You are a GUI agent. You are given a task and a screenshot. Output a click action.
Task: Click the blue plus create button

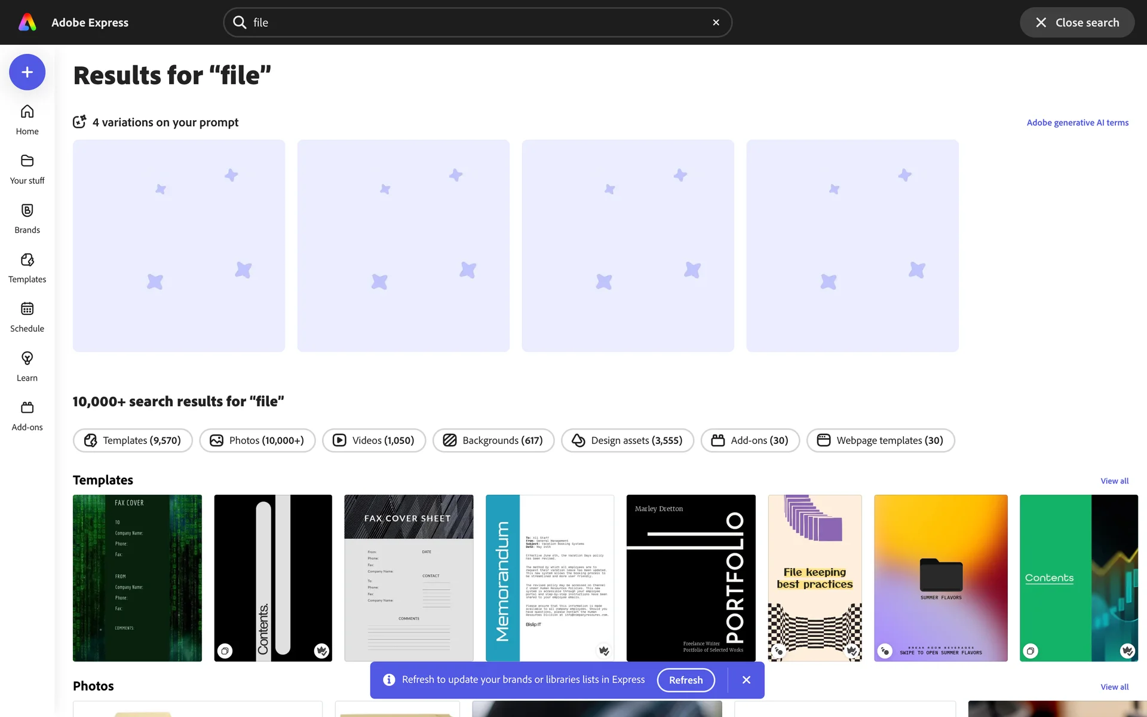[x=27, y=72]
